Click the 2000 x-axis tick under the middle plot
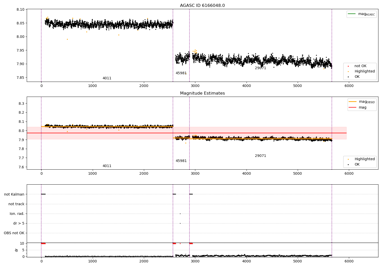Screen dimensions: 382x267 tap(144, 174)
